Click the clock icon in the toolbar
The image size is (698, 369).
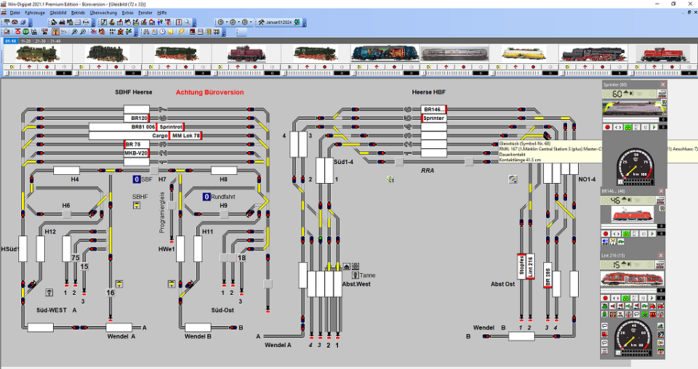[164, 32]
